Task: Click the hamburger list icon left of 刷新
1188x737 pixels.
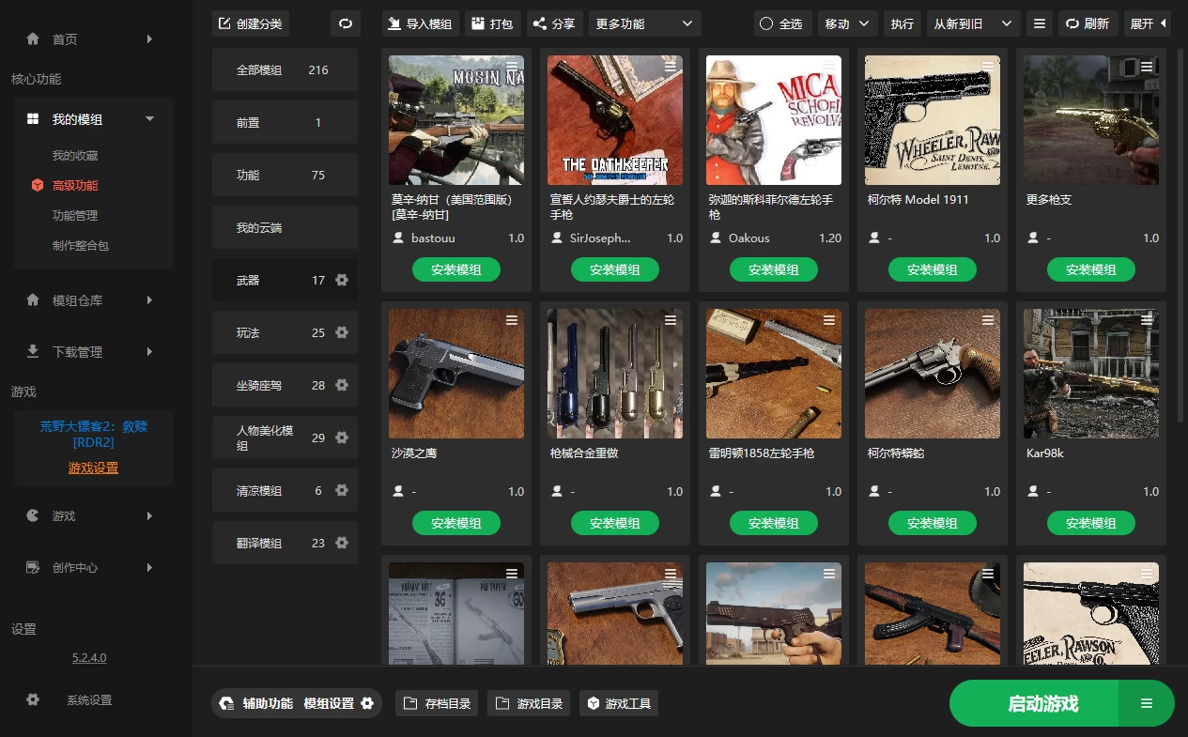Action: 1039,23
